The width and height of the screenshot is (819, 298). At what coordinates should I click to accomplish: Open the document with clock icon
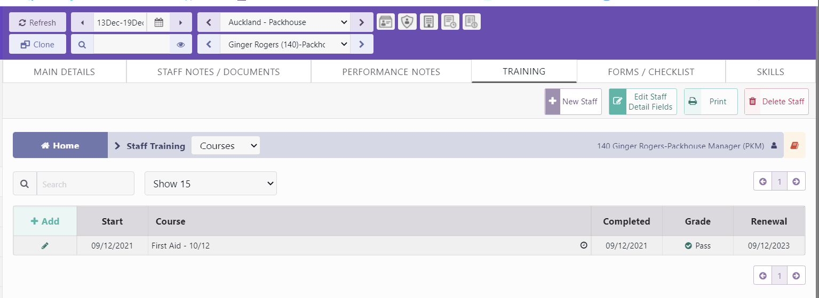450,22
